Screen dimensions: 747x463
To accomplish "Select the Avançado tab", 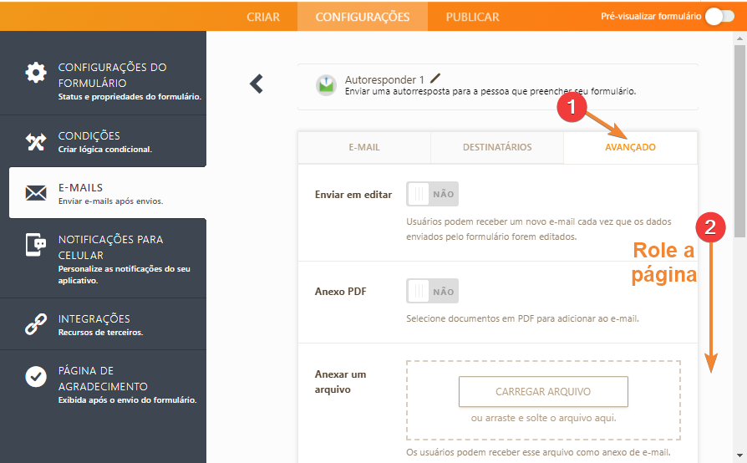I will 630,147.
